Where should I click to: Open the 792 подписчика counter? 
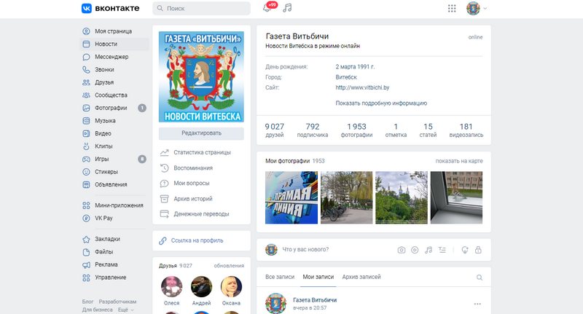tap(313, 130)
